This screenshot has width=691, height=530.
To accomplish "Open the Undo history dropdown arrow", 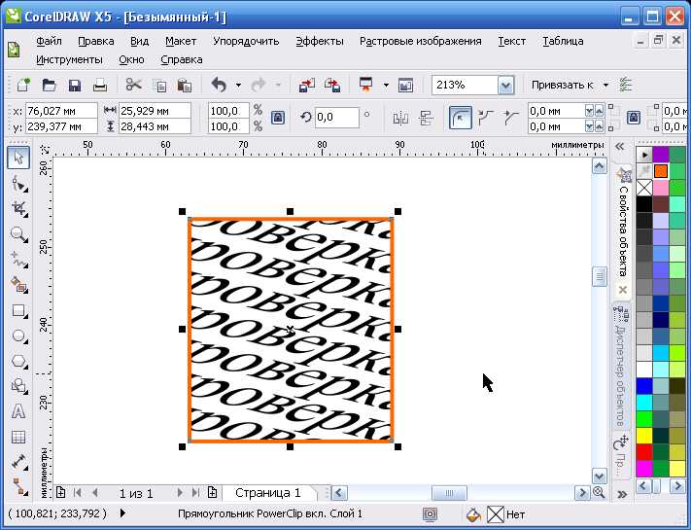I will coord(238,85).
